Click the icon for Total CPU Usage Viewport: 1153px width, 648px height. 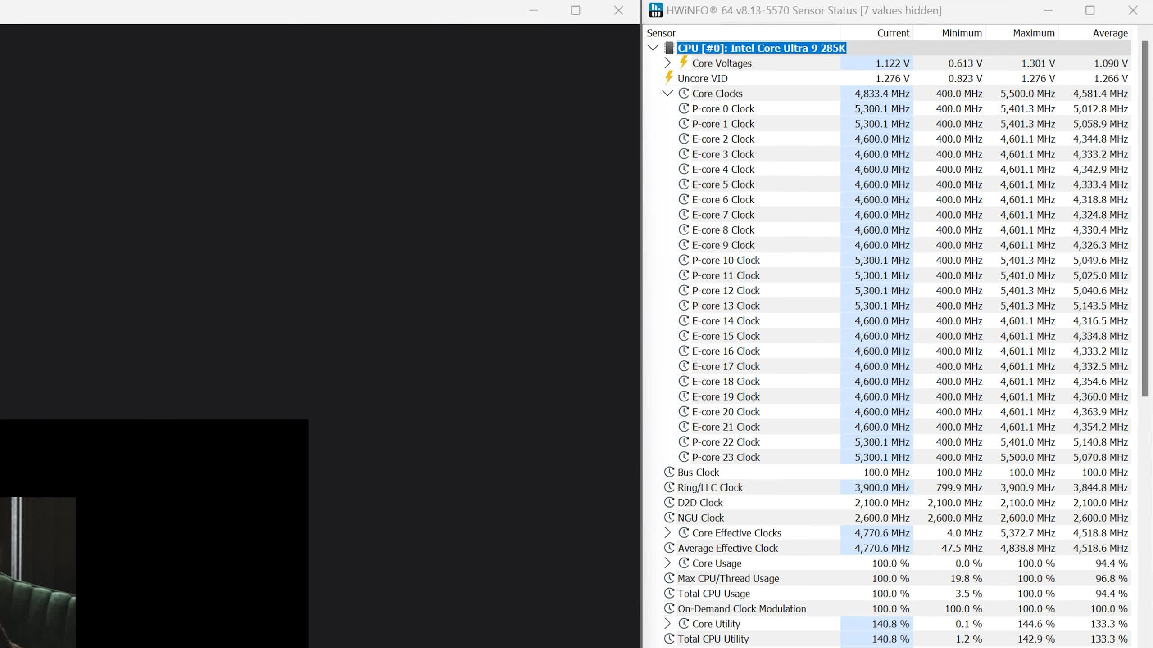tap(669, 594)
